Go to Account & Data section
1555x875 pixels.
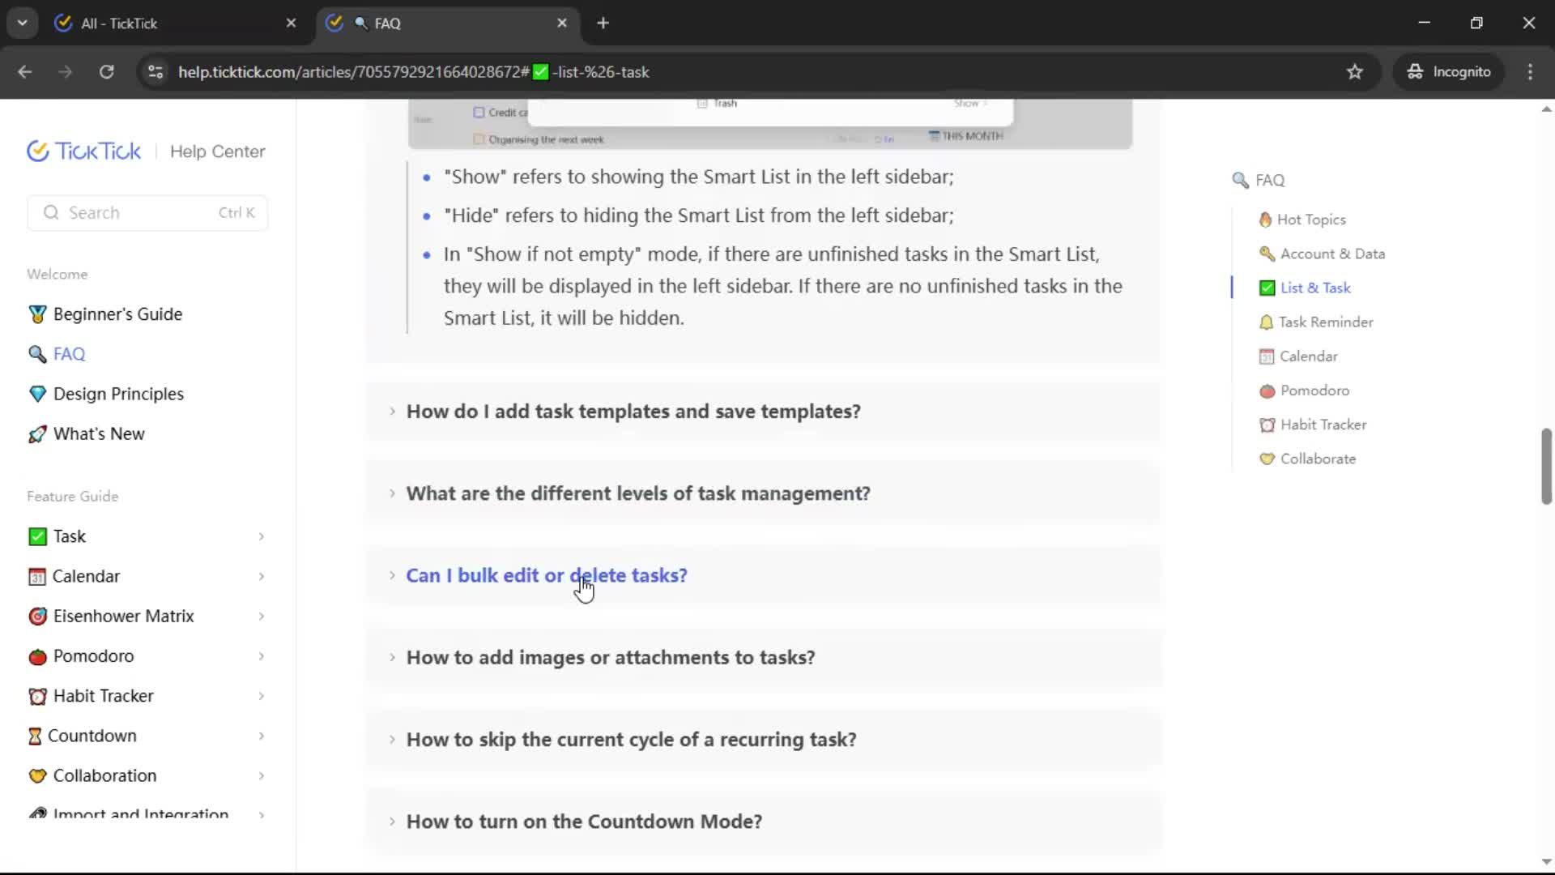pyautogui.click(x=1331, y=254)
